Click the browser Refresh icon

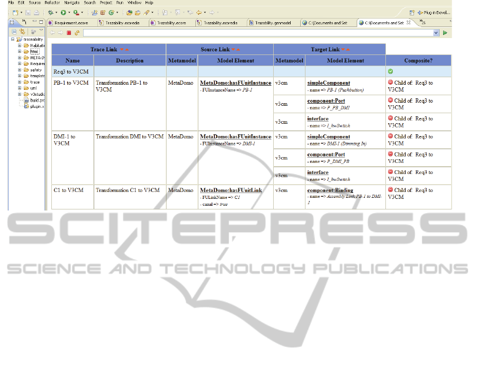tap(77, 33)
